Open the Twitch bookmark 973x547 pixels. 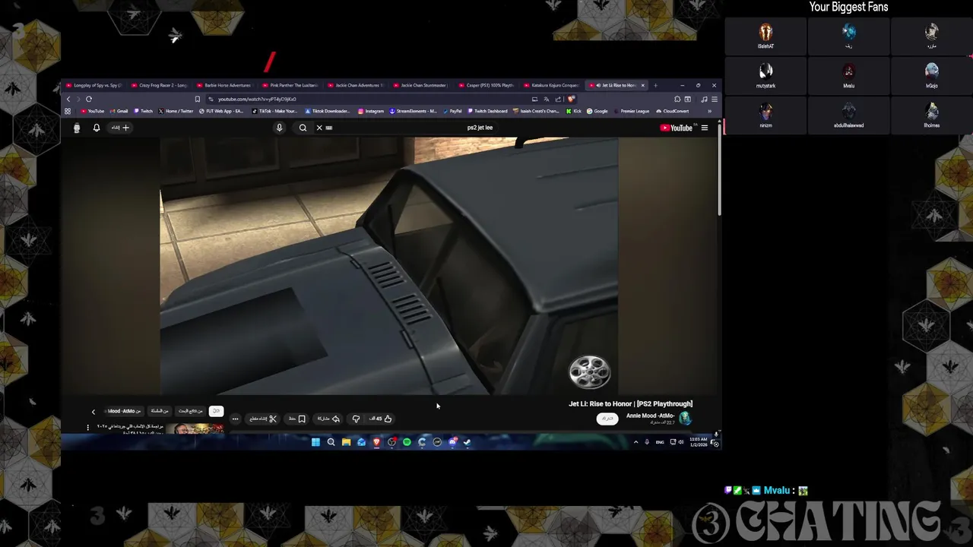tap(144, 111)
